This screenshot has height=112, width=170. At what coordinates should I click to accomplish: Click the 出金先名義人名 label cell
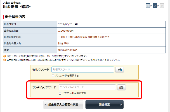click(30, 43)
